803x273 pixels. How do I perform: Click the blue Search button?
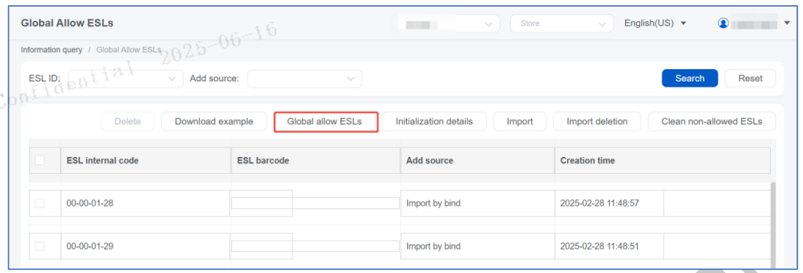click(690, 79)
